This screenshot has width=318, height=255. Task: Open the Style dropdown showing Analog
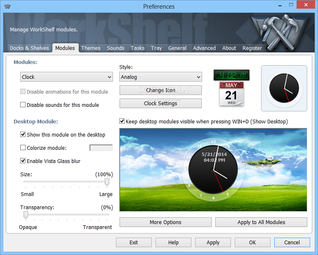160,77
